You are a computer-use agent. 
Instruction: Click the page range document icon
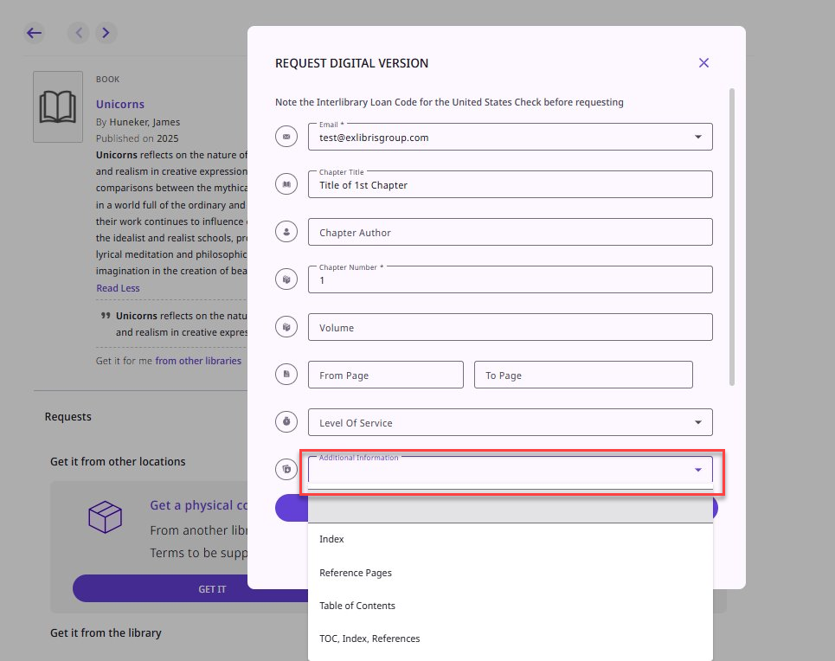[x=286, y=374]
